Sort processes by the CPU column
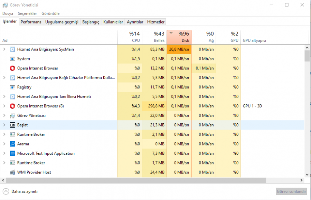The width and height of the screenshot is (311, 200). [x=130, y=37]
